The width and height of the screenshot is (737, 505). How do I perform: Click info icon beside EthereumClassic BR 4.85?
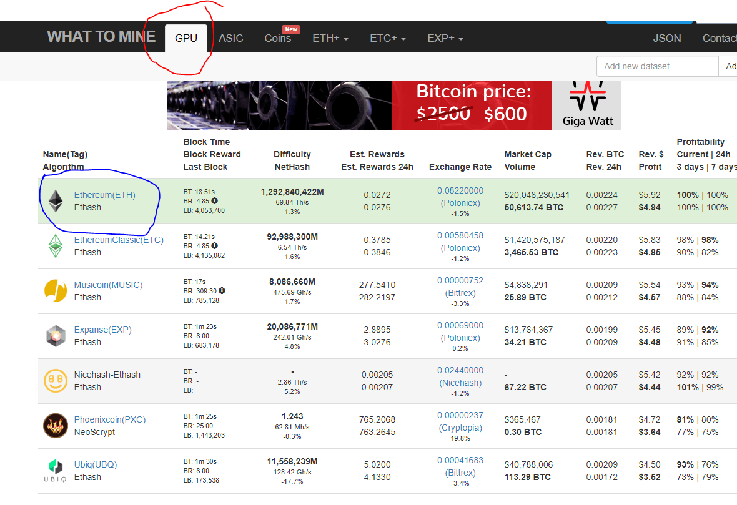coord(214,246)
